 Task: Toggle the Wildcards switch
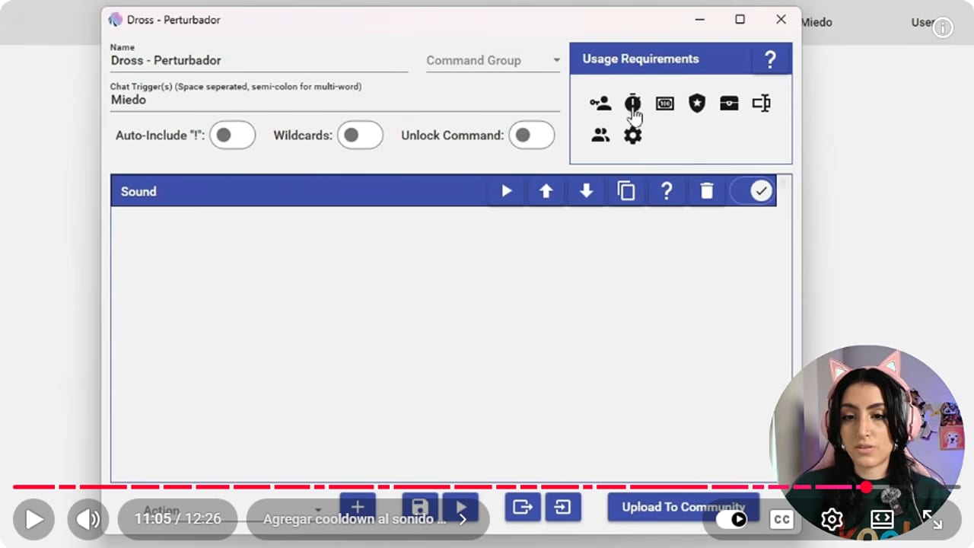click(x=360, y=135)
